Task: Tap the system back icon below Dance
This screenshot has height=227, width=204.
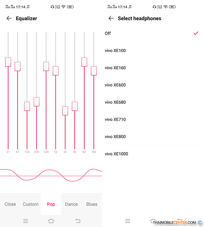Action: pyautogui.click(x=78, y=221)
